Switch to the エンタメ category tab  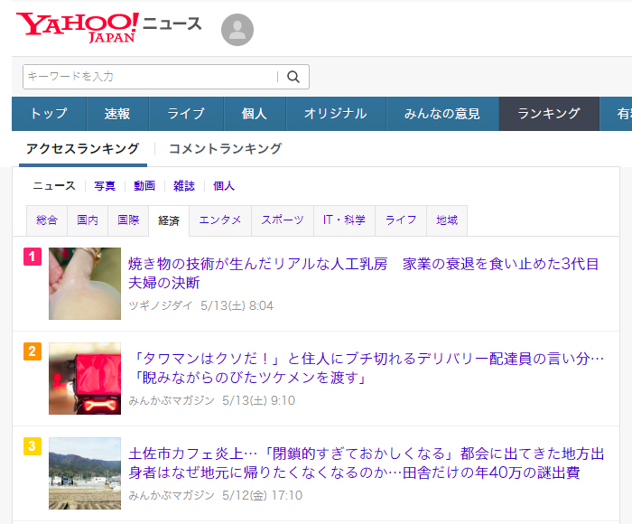point(220,220)
